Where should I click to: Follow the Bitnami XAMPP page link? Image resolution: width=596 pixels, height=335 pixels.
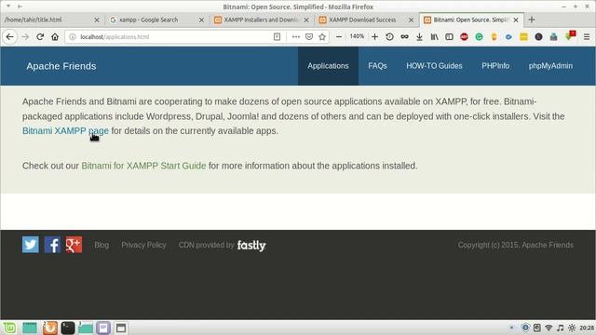pyautogui.click(x=65, y=131)
